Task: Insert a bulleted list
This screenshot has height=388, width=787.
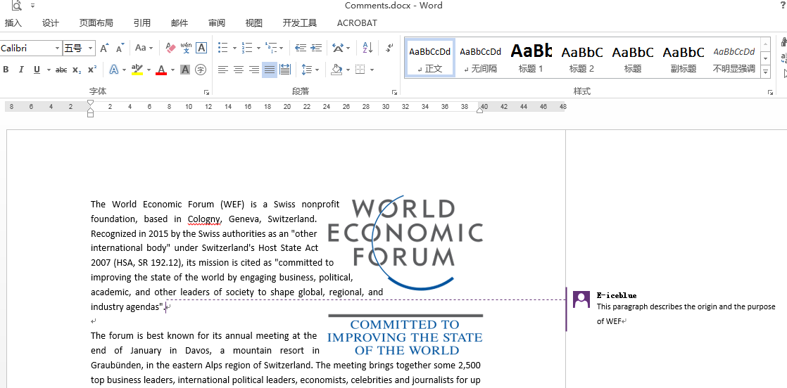Action: (223, 48)
